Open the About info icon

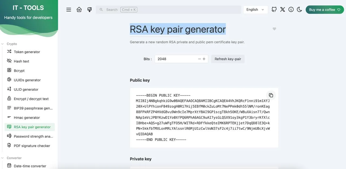point(291,10)
